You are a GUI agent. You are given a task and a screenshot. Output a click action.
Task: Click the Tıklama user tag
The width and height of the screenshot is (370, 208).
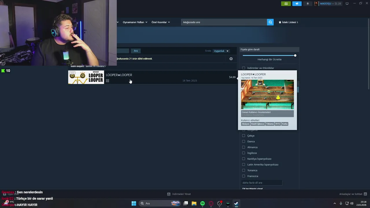tap(270, 124)
